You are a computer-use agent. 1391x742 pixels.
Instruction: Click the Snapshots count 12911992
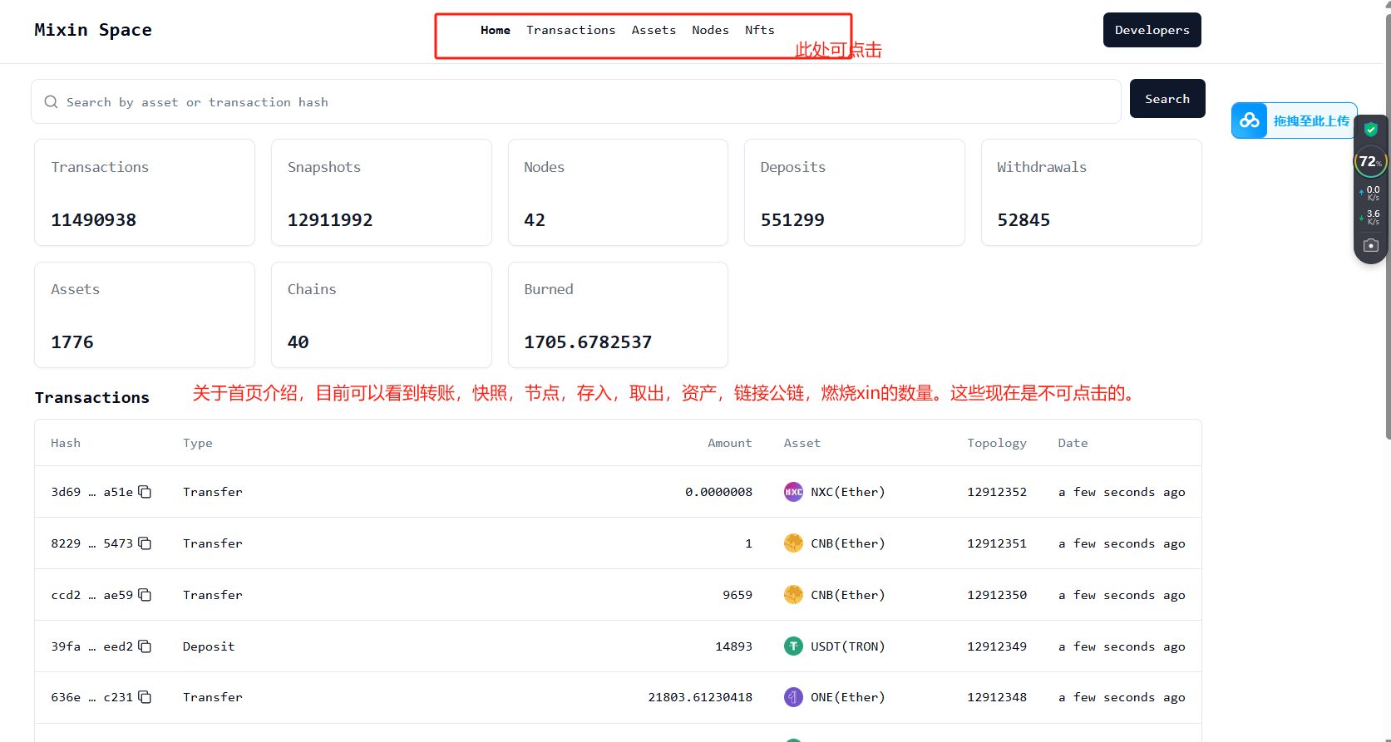pyautogui.click(x=330, y=220)
